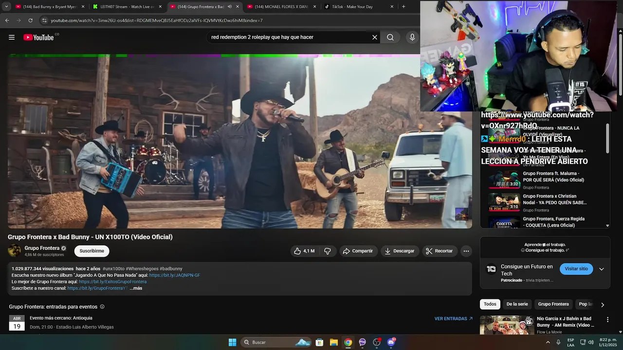This screenshot has height=350, width=623.
Task: Open the bit.ly/ExitosGrupoFrontera link
Action: coord(112,281)
